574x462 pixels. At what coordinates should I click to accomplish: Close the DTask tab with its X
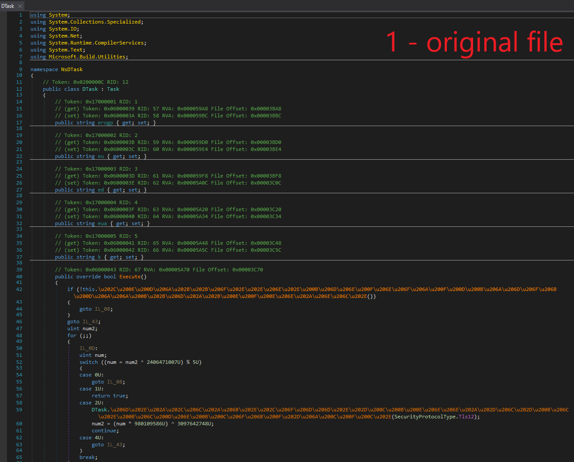(x=19, y=6)
